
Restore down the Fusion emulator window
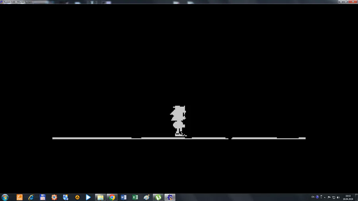(346, 2)
